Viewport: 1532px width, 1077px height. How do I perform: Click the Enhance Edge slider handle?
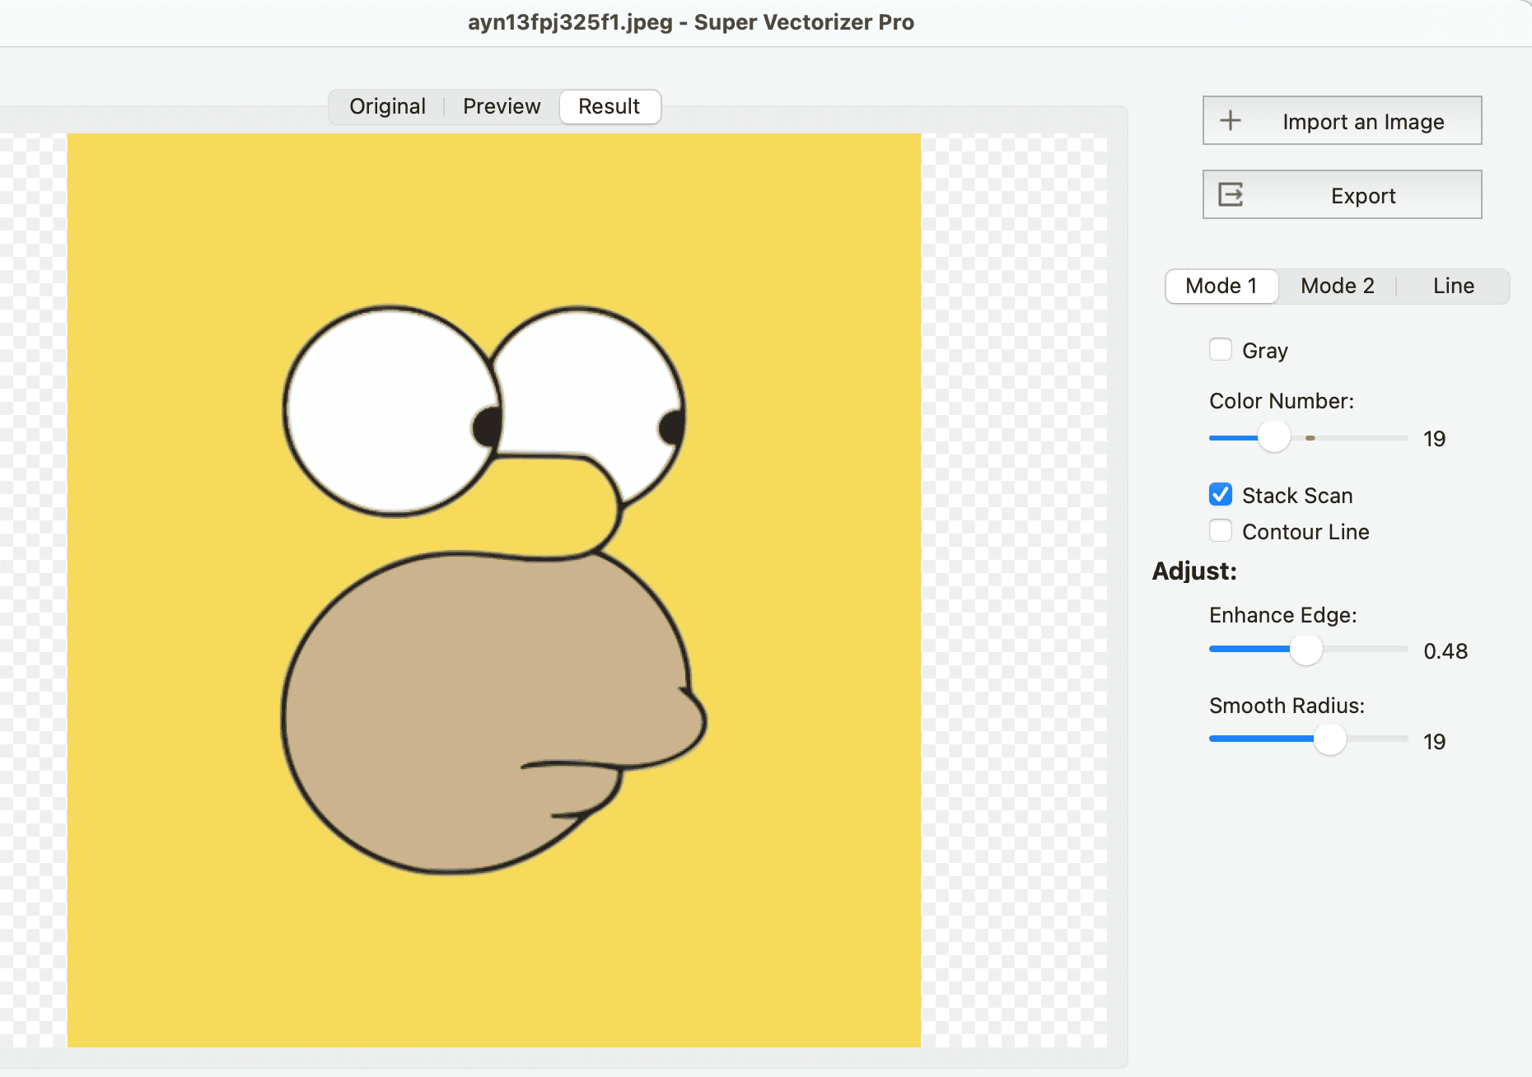[x=1305, y=649]
